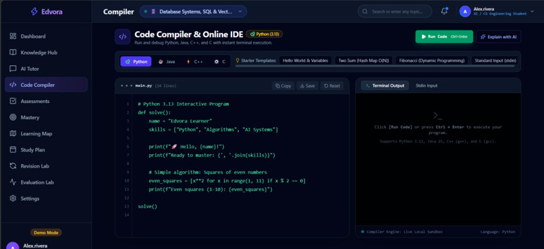Viewport: 544px width, 249px height.
Task: Click the Demo Mode badge
Action: pyautogui.click(x=46, y=232)
